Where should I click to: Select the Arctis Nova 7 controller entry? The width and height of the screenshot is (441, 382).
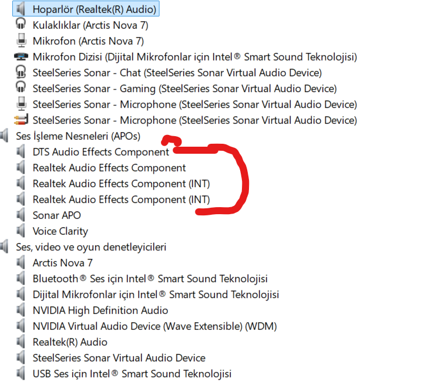pos(63,263)
